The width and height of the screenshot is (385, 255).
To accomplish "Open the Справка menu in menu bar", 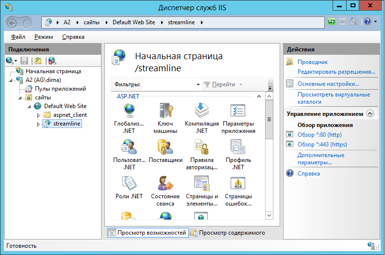I will 73,37.
